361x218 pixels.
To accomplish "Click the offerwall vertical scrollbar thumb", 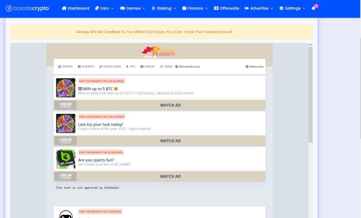I will (x=311, y=95).
